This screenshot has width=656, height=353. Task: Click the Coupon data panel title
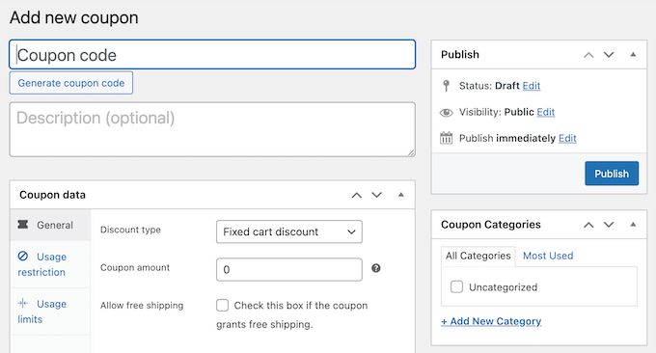52,195
